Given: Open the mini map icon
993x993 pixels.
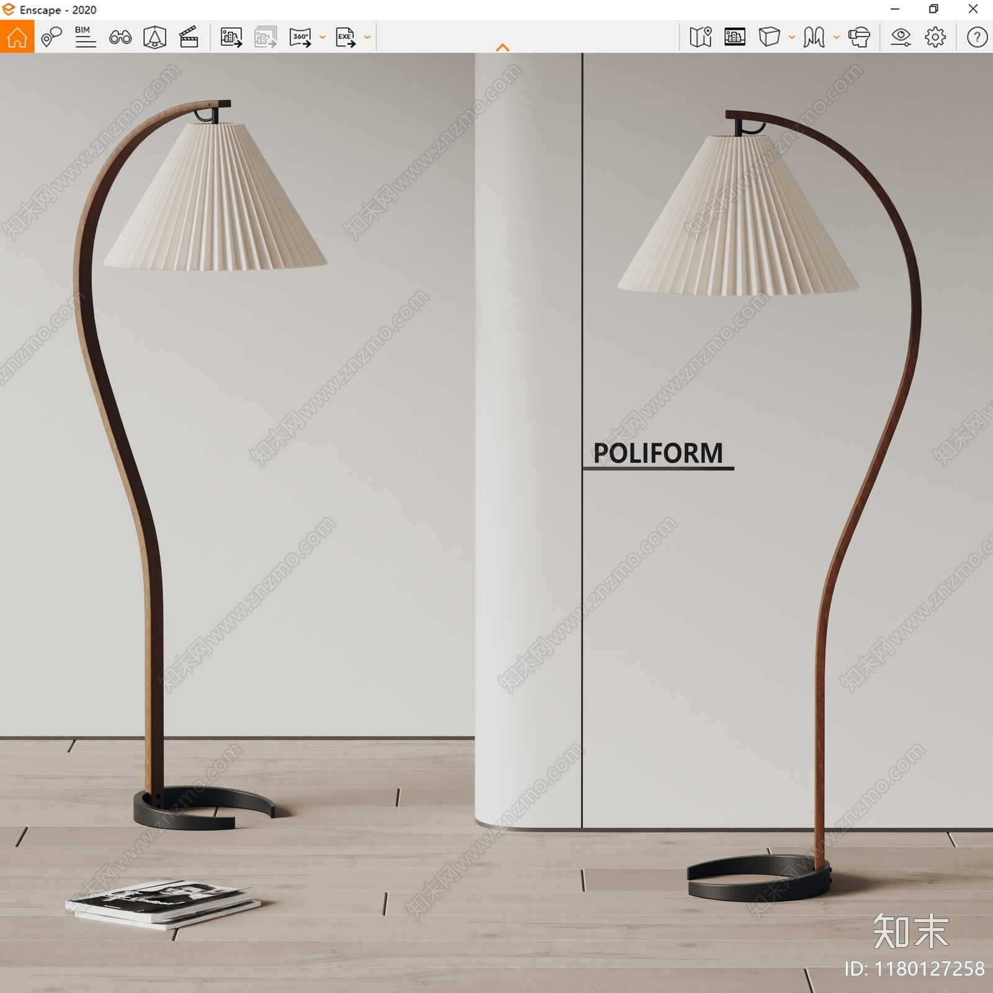Looking at the screenshot, I should point(701,37).
